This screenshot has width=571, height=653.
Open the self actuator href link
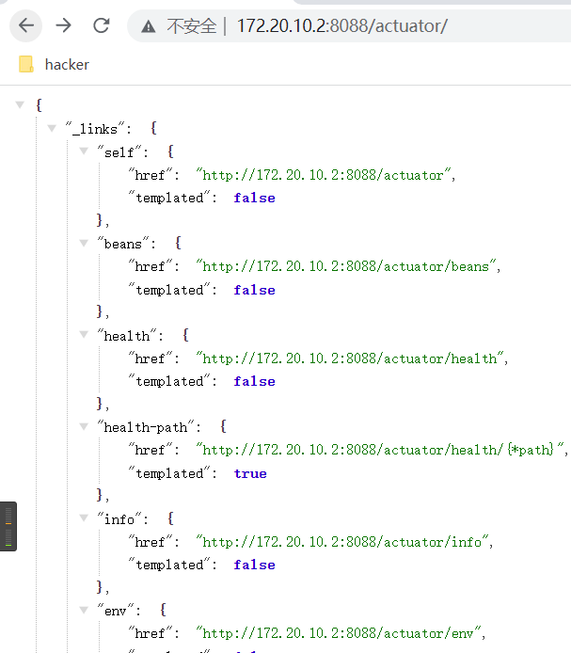[x=323, y=175]
